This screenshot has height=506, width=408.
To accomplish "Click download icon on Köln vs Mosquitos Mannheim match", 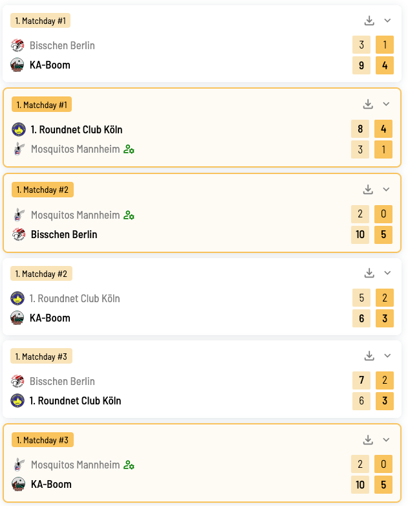I will pos(368,104).
